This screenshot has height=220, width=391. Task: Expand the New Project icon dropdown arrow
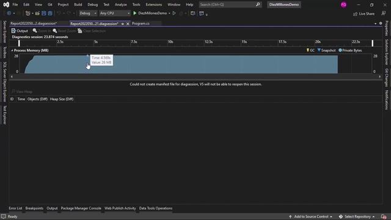32,13
